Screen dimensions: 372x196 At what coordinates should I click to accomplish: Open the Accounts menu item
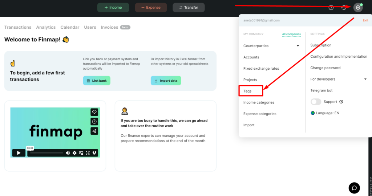(251, 57)
